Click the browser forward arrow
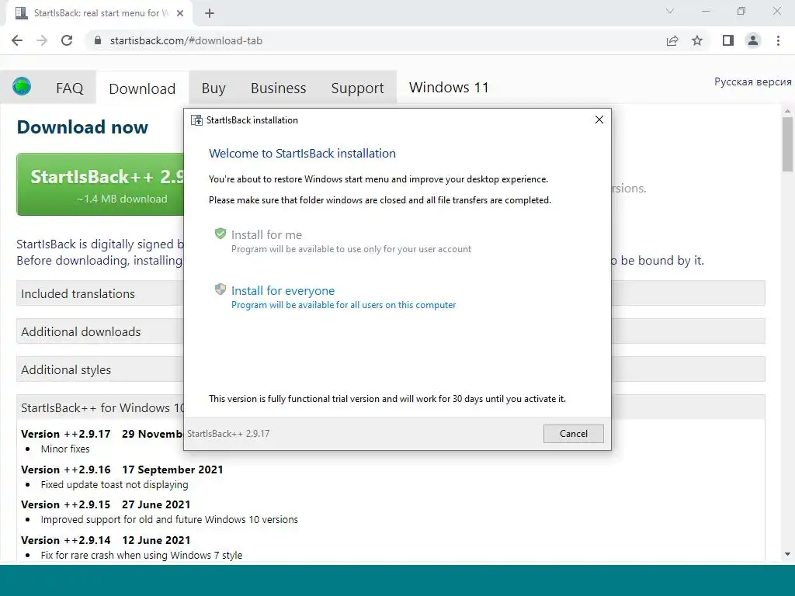 pyautogui.click(x=42, y=40)
